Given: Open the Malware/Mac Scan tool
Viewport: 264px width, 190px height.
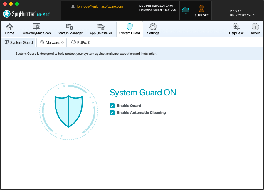Looking at the screenshot, I should pyautogui.click(x=37, y=29).
